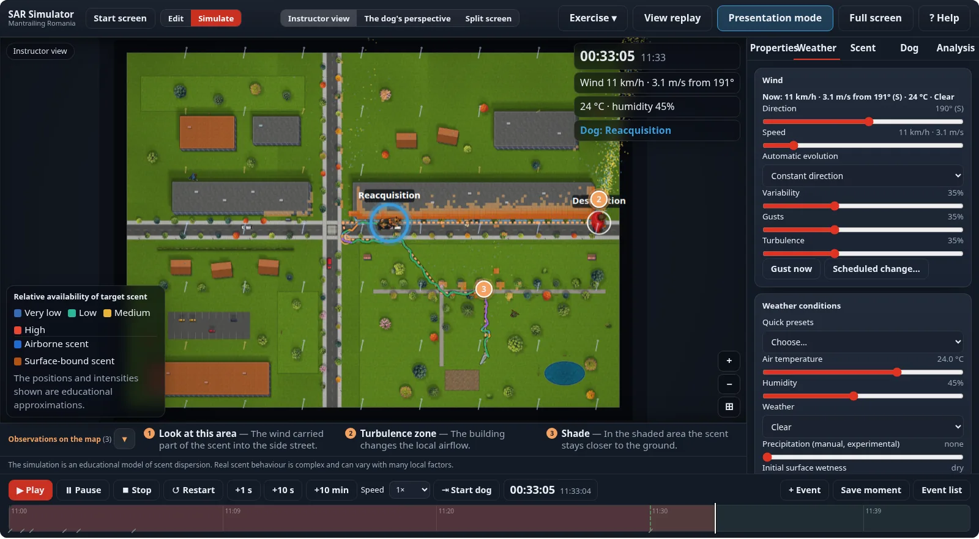The image size is (979, 539).
Task: Open the playback Speed dropdown
Action: point(409,490)
